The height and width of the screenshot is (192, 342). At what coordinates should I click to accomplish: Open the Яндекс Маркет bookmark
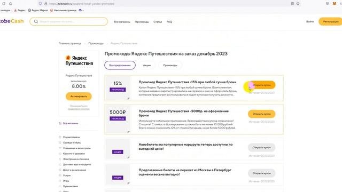click(38, 10)
